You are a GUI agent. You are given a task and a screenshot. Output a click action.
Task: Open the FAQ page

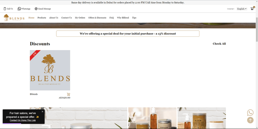(112, 18)
